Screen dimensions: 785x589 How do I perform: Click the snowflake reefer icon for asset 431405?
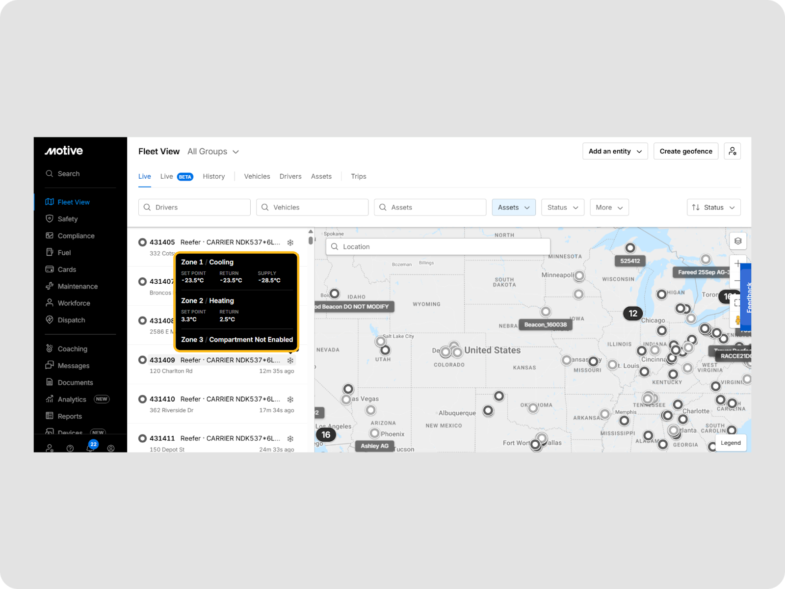click(x=290, y=242)
